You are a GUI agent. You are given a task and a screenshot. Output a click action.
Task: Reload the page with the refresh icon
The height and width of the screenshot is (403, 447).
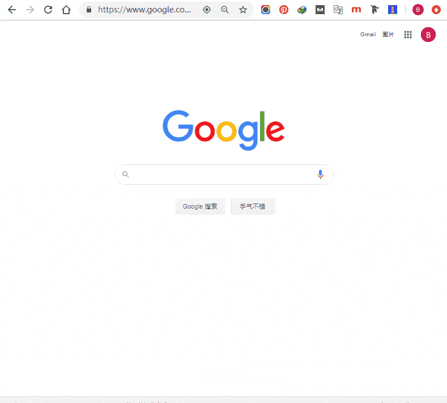(x=48, y=10)
